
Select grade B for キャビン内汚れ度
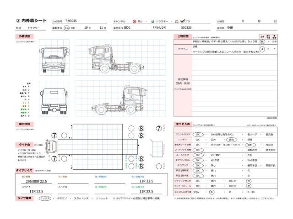coord(212,192)
